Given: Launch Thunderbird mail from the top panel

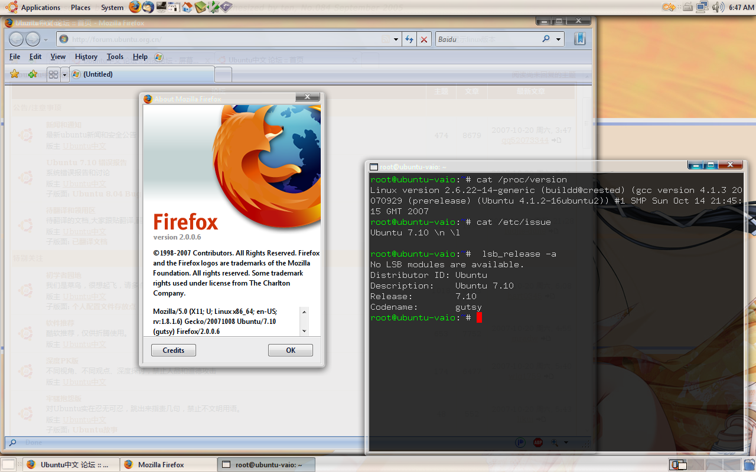Looking at the screenshot, I should tap(148, 7).
